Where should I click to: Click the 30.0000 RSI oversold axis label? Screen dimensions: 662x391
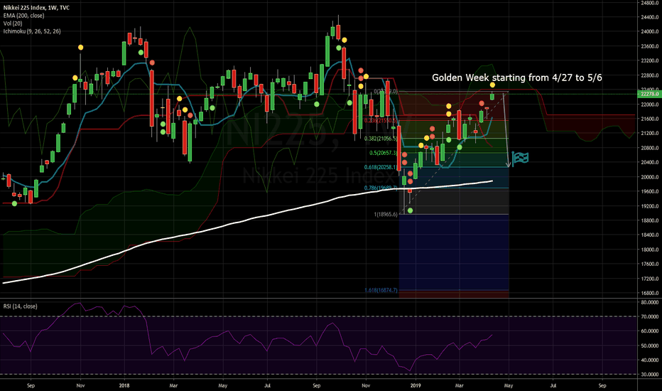(649, 375)
